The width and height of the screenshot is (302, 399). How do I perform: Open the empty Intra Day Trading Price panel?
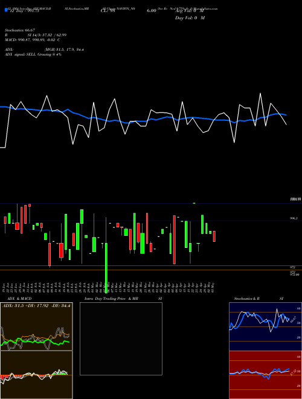coord(121,339)
